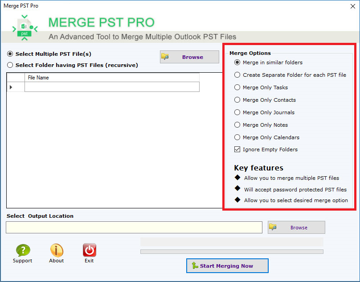Viewport: 360px width, 282px height.
Task: Click the Start Merging Now button
Action: click(227, 265)
